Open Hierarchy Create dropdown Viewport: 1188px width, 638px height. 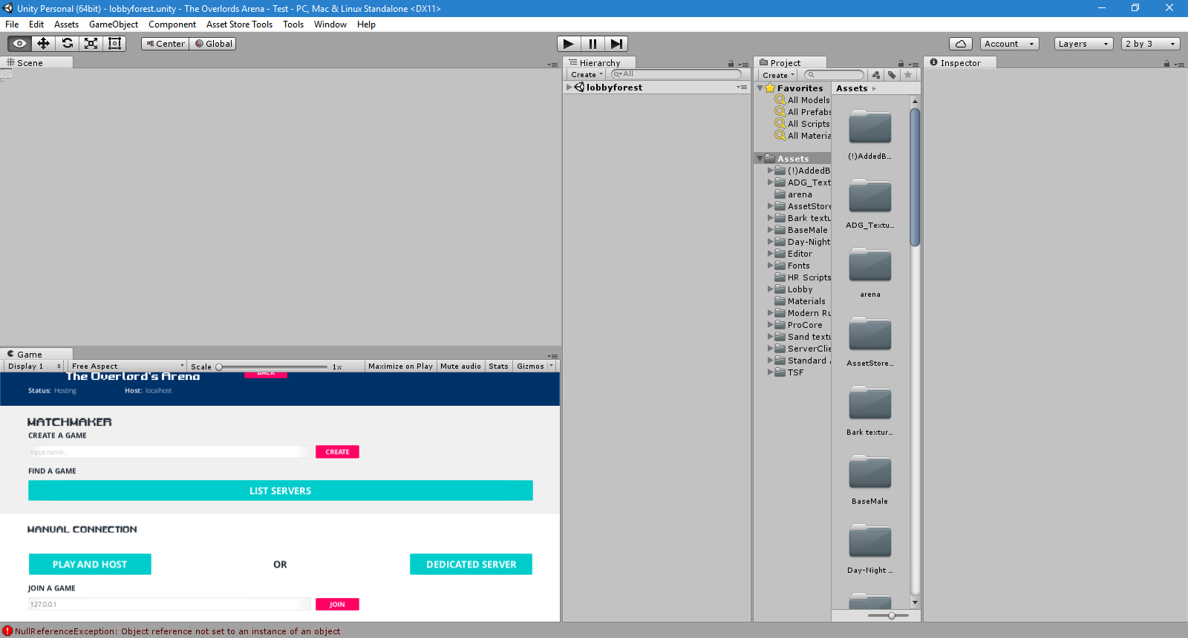click(x=587, y=75)
